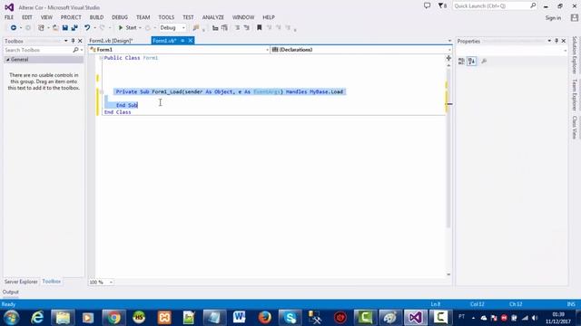Click the search magnifier in Search Toolbox
Image resolution: width=581 pixels, height=326 pixels.
tap(75, 50)
